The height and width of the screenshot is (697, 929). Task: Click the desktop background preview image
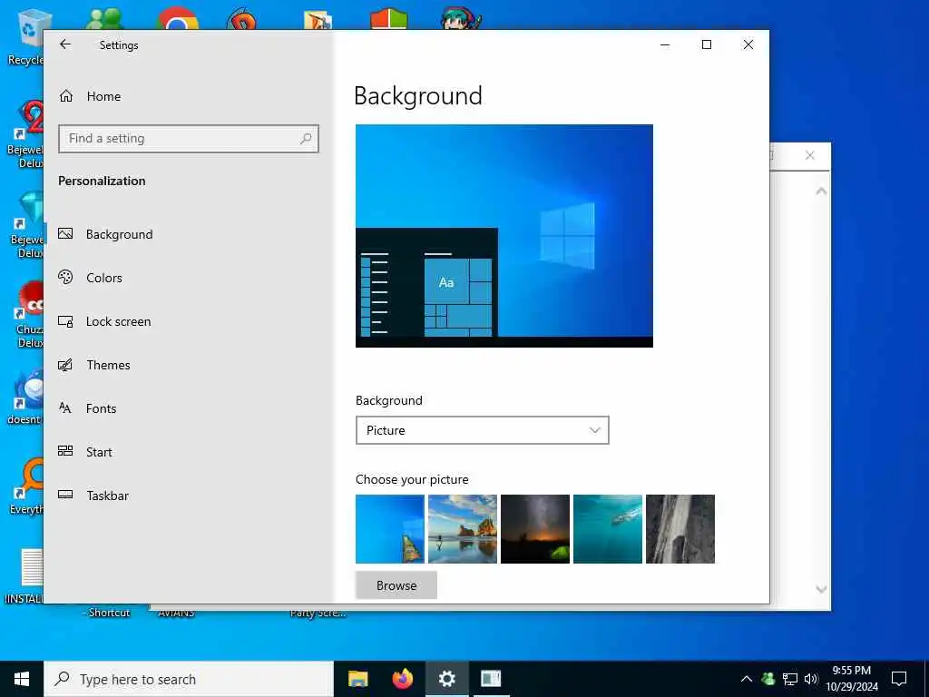coord(504,236)
